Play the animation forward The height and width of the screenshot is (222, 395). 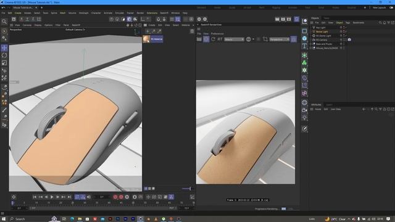click(52, 197)
